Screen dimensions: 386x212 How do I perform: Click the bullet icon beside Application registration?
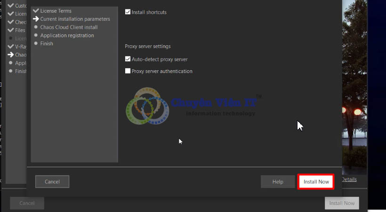click(x=36, y=35)
